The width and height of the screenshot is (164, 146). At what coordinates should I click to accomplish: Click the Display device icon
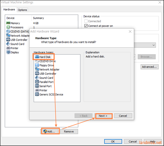point(8,52)
